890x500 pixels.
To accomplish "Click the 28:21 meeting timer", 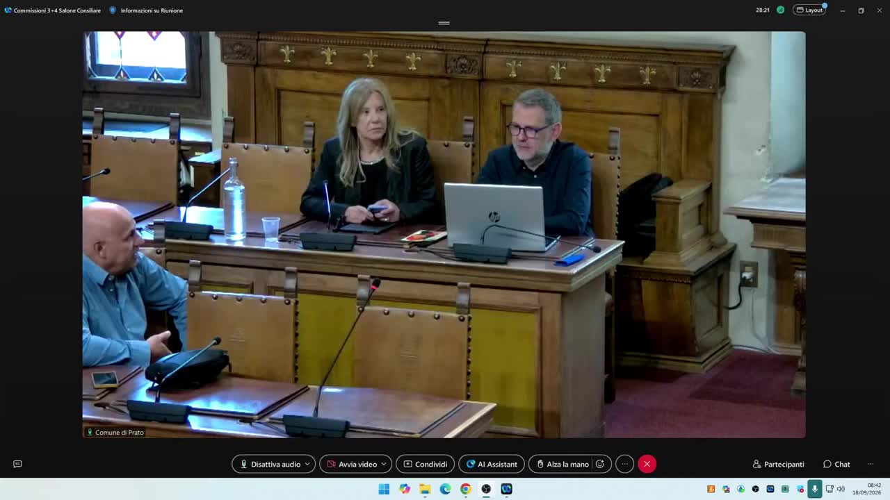I will [x=763, y=10].
